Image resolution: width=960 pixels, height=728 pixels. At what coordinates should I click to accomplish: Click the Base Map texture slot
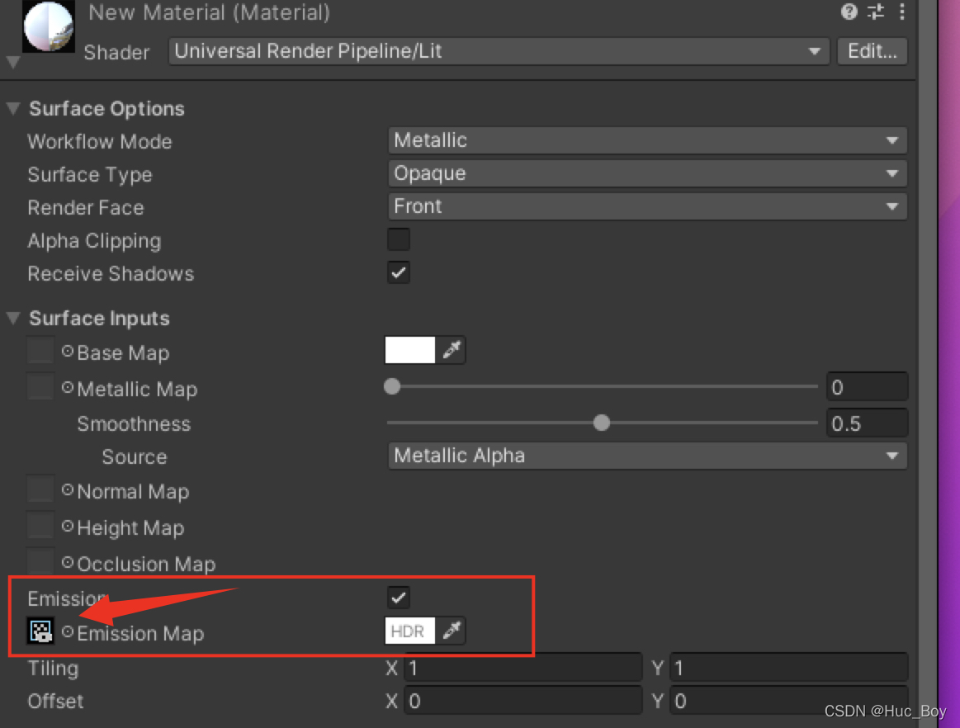point(40,351)
